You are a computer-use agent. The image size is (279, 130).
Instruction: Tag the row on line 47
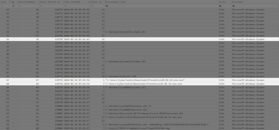tap(14, 80)
